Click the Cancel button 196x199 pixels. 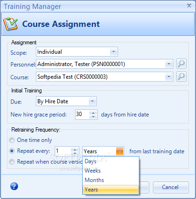coord(171,187)
